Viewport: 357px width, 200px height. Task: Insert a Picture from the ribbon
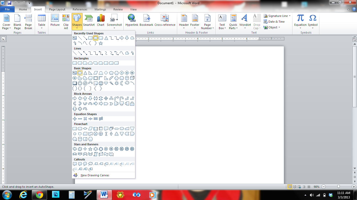[55, 20]
